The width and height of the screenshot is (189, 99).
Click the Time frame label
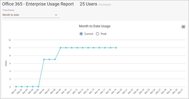(8, 10)
